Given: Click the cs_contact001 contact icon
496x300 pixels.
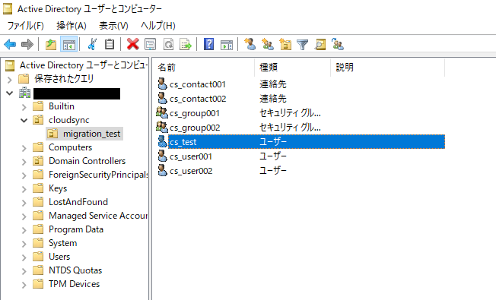Looking at the screenshot, I should pos(162,84).
